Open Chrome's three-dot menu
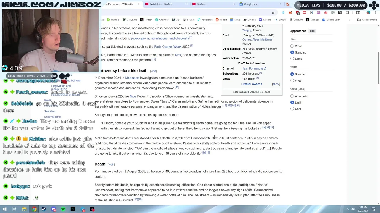This screenshot has height=213, width=380. point(375,12)
